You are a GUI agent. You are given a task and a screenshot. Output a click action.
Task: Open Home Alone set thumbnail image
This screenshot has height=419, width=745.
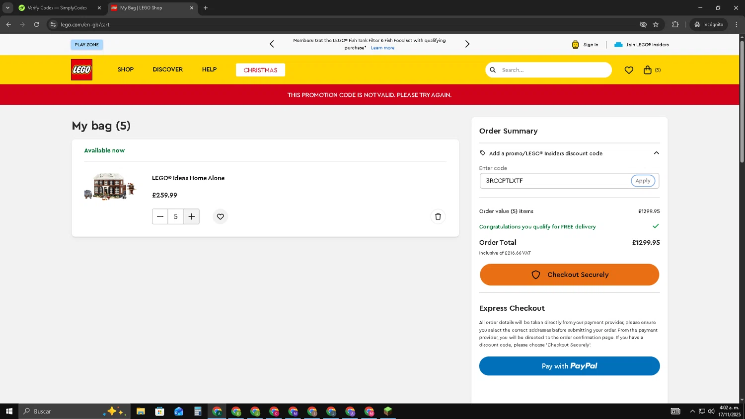click(x=110, y=186)
